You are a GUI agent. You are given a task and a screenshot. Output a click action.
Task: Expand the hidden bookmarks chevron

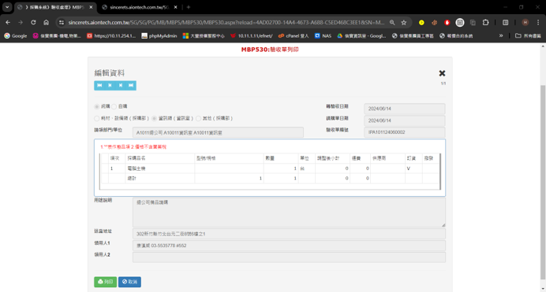(x=501, y=35)
